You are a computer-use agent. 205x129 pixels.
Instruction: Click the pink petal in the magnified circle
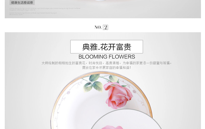112,127
